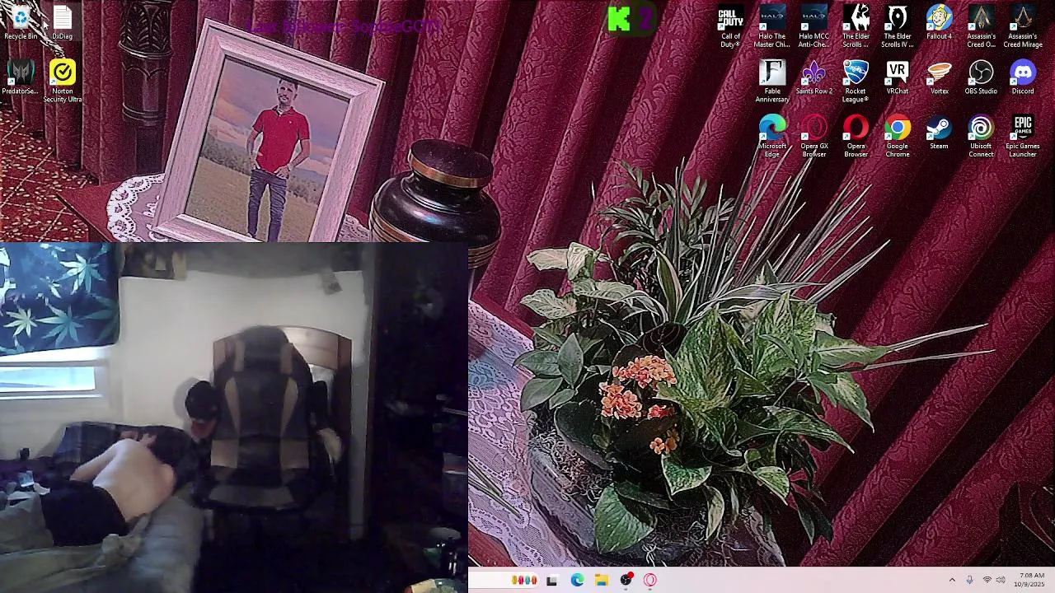Open Edge from the taskbar
Screen dimensions: 1055x593
pos(577,580)
